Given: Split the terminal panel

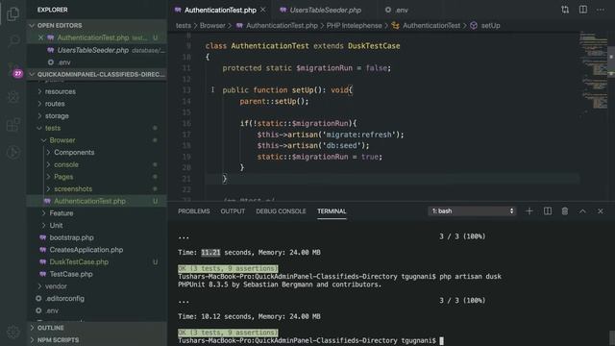Looking at the screenshot, I should 548,211.
